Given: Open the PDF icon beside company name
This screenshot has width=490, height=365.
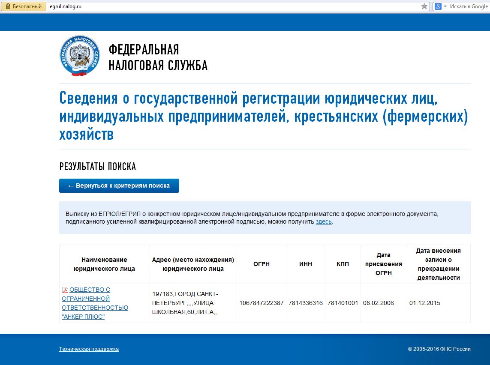Looking at the screenshot, I should [x=65, y=290].
